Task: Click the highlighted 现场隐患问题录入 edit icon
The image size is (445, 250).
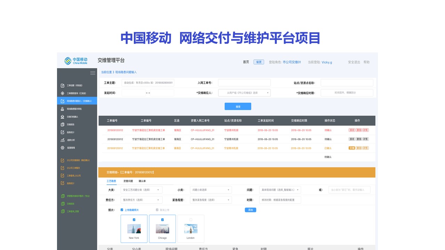Action: [x=63, y=101]
